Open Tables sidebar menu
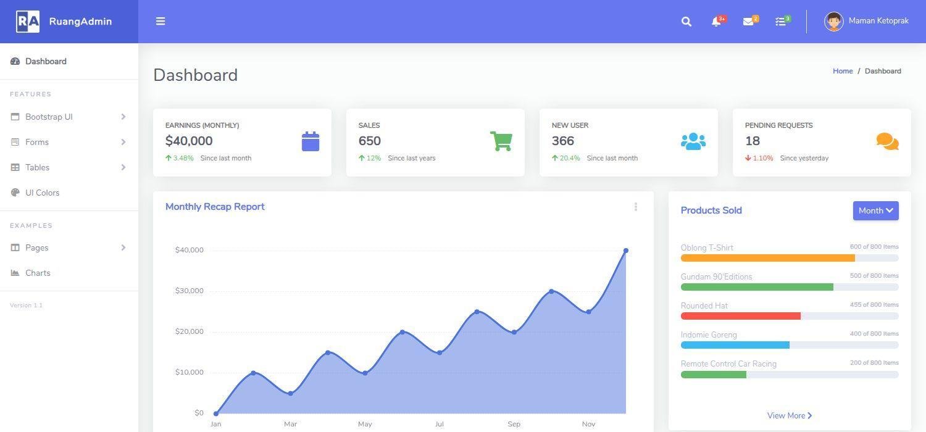Image resolution: width=926 pixels, height=432 pixels. click(69, 167)
